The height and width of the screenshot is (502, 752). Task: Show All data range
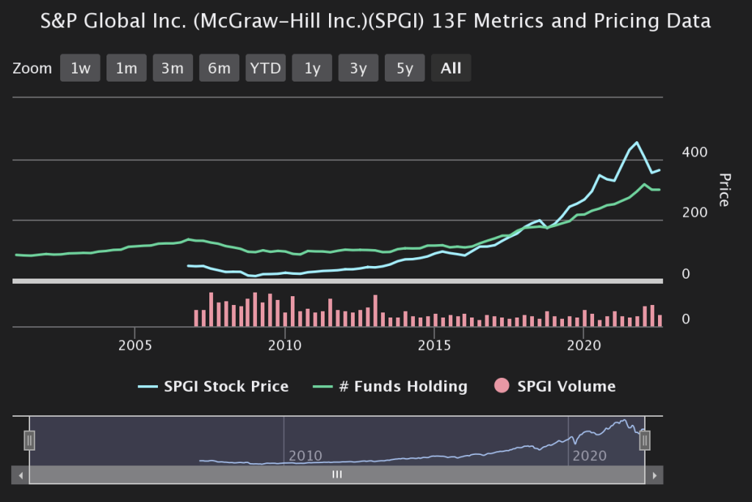[x=451, y=68]
